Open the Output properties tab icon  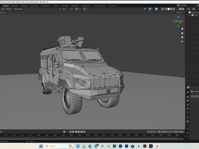coord(188,101)
